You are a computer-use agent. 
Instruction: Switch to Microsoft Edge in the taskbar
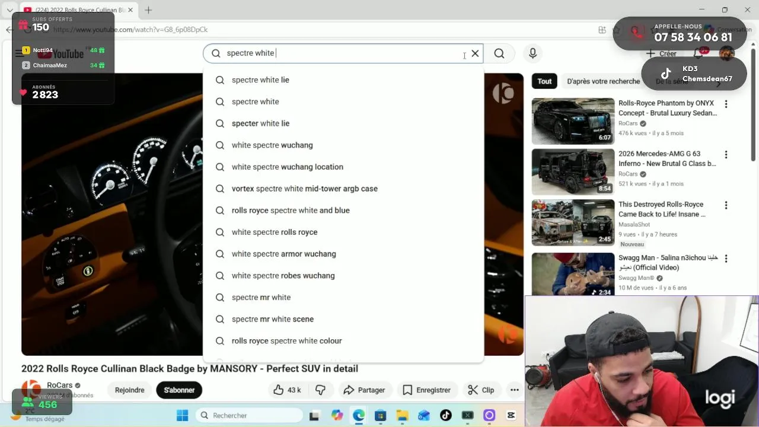pyautogui.click(x=359, y=415)
